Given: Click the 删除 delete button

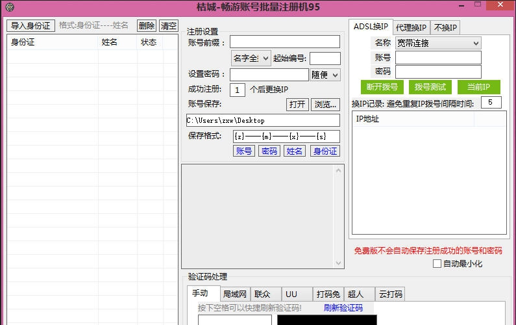Looking at the screenshot, I should coord(146,26).
